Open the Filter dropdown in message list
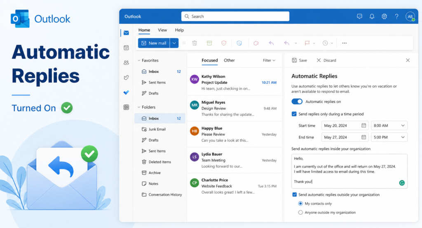This screenshot has width=422, height=228. (269, 60)
